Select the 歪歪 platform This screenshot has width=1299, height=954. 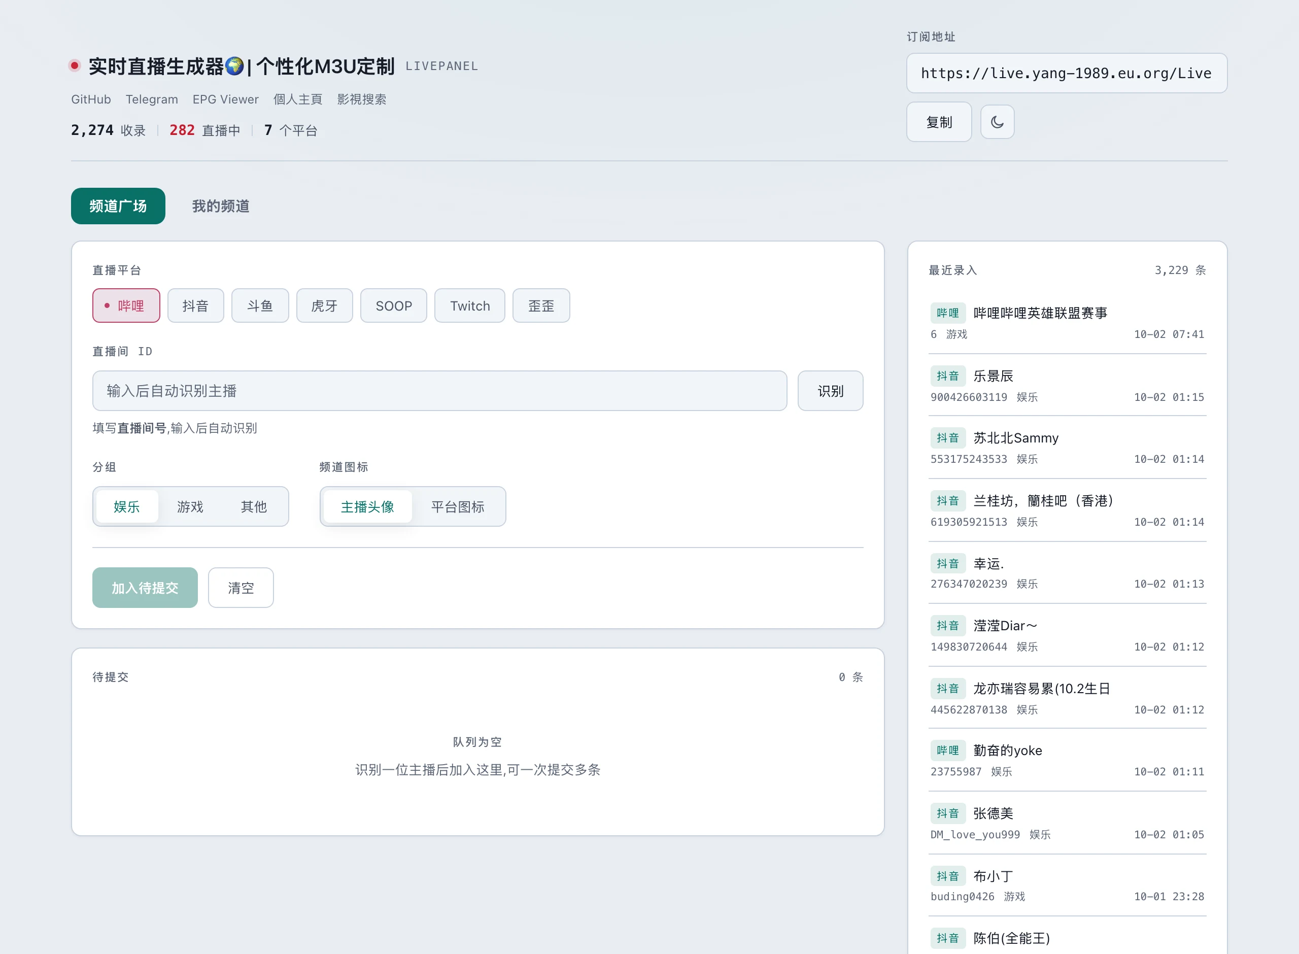coord(541,305)
